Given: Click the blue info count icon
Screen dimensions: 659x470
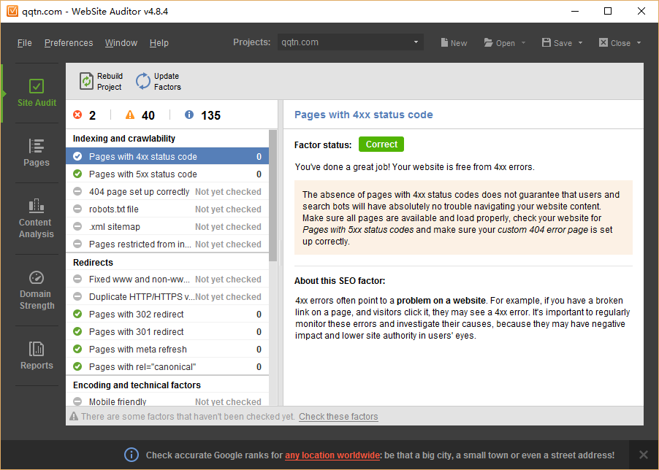Looking at the screenshot, I should (x=189, y=115).
